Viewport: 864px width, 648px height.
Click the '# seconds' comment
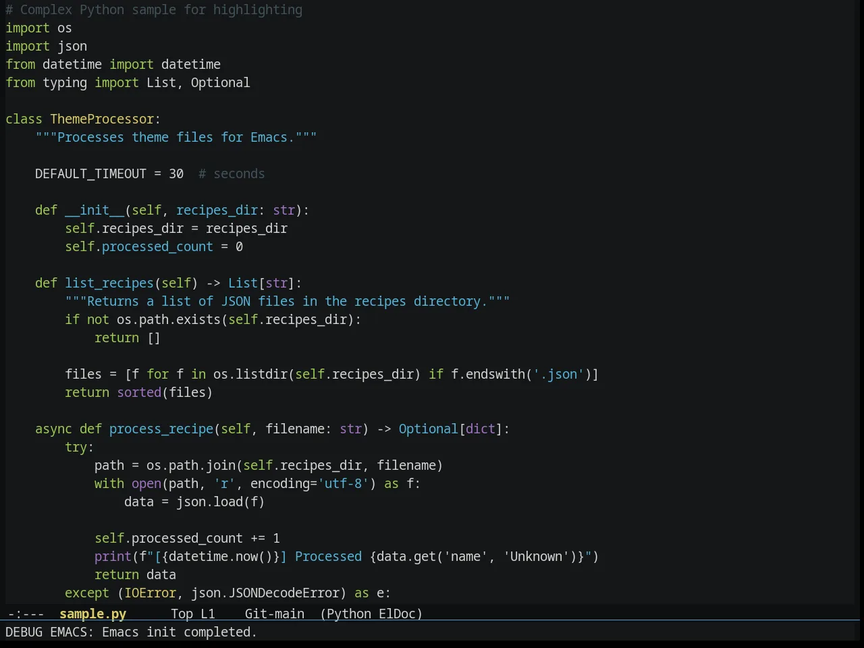(x=232, y=173)
